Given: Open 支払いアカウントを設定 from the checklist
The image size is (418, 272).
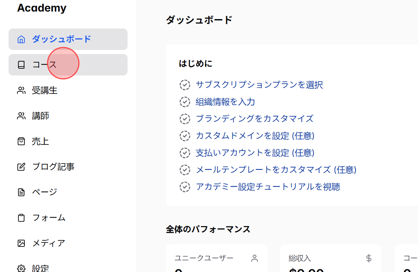Looking at the screenshot, I should [255, 153].
